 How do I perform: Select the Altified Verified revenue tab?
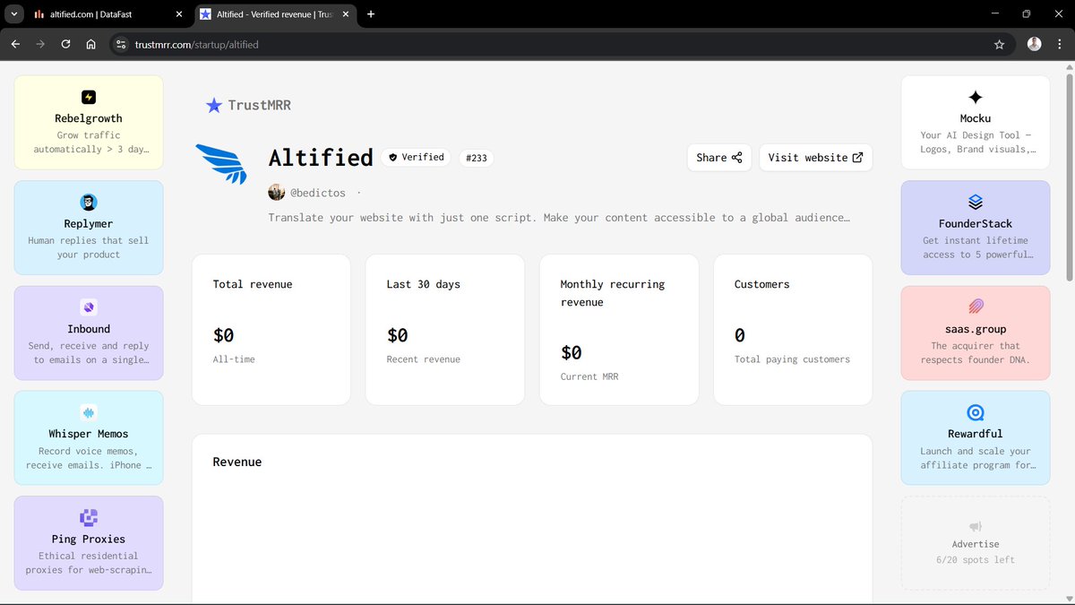coord(275,14)
